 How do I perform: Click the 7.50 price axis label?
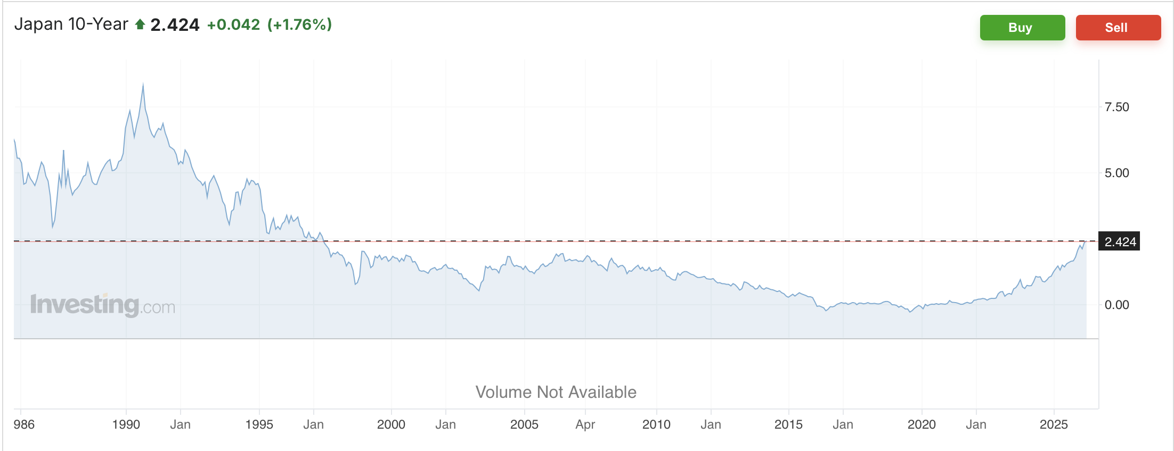pos(1116,107)
